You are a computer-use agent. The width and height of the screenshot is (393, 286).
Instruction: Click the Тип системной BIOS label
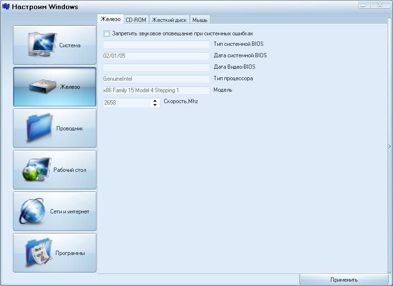(238, 44)
